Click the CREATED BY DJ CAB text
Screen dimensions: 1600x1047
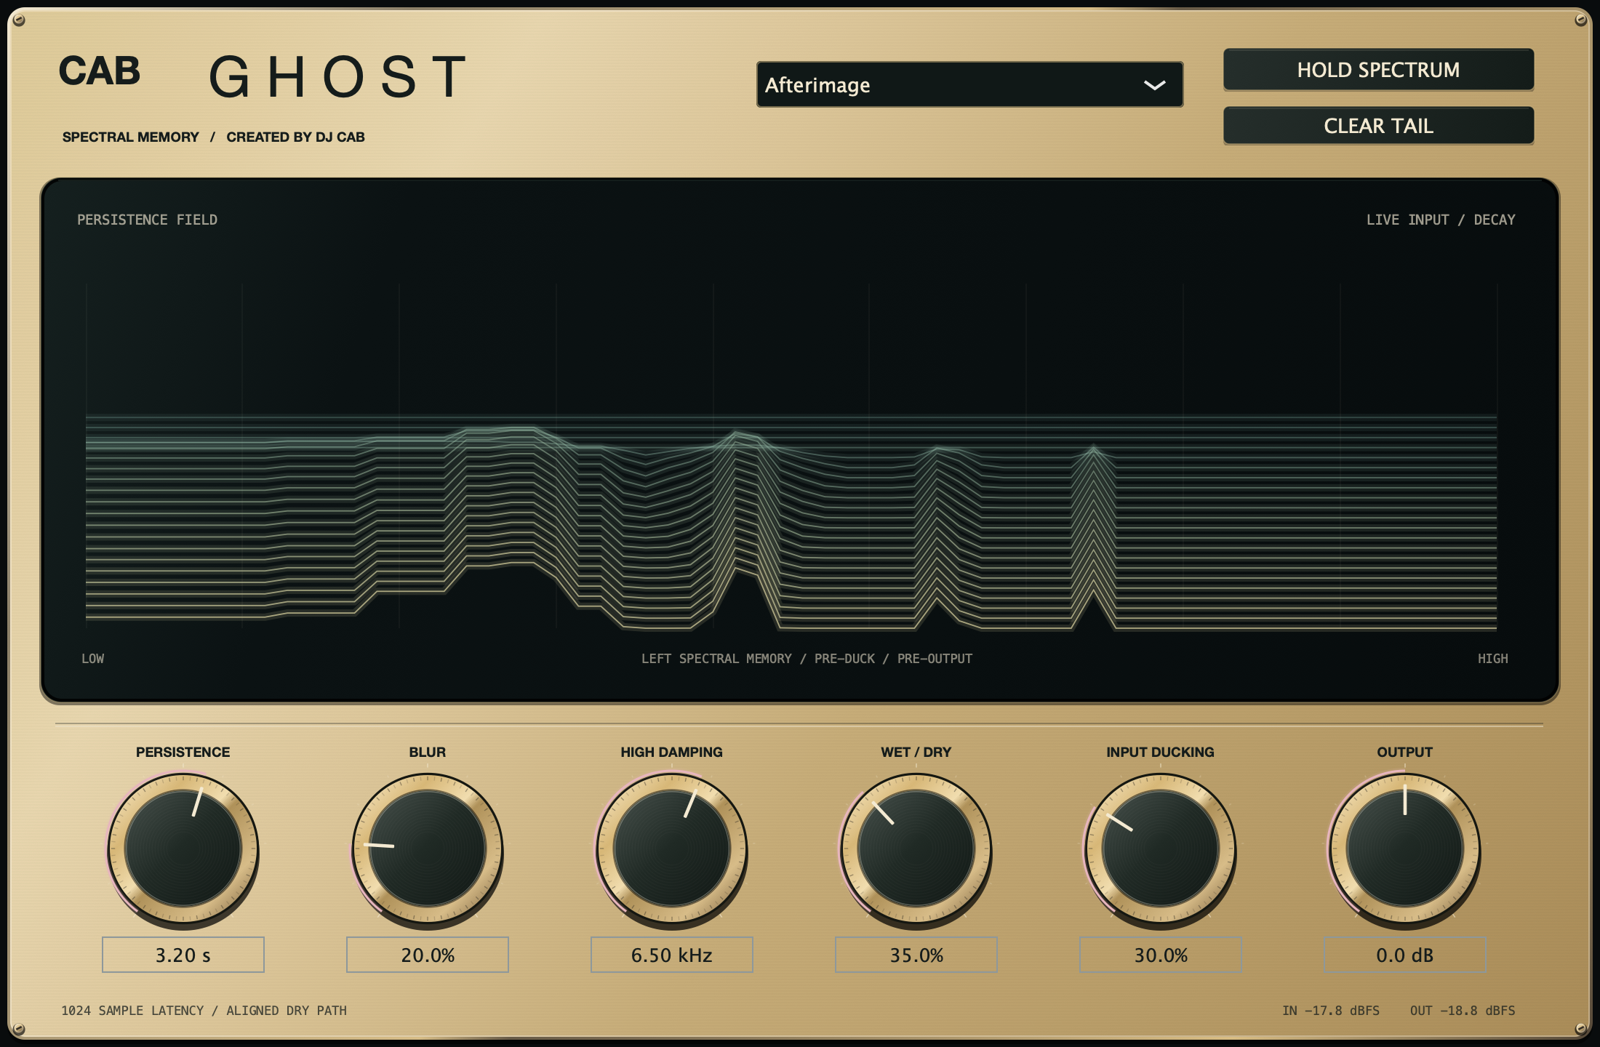click(296, 137)
